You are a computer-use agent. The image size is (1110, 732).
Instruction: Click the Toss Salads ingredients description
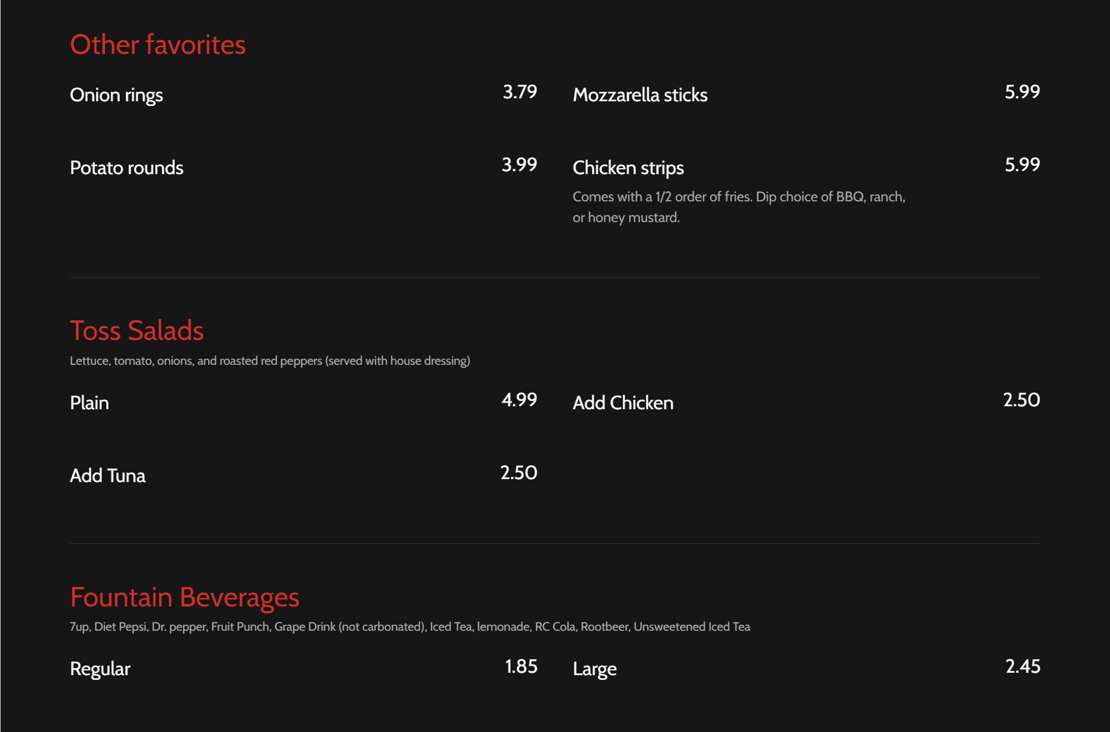coord(270,361)
